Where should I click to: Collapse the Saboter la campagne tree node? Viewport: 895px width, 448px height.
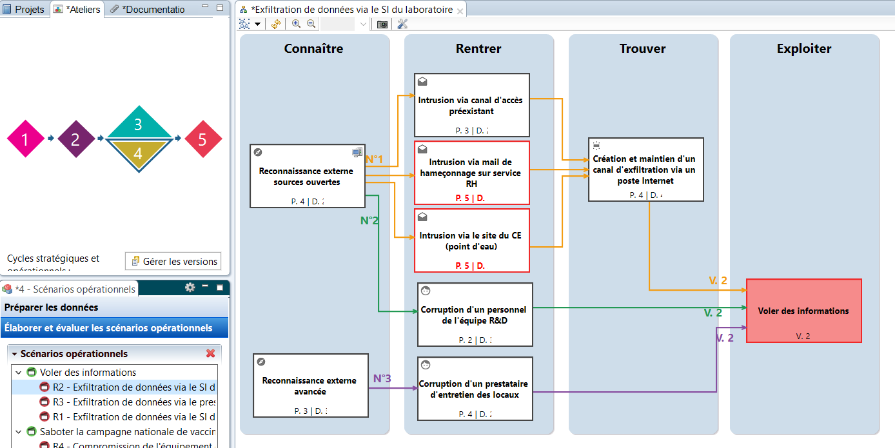(x=19, y=432)
